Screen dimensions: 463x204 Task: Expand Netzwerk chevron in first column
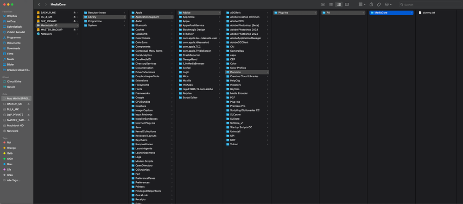77,34
